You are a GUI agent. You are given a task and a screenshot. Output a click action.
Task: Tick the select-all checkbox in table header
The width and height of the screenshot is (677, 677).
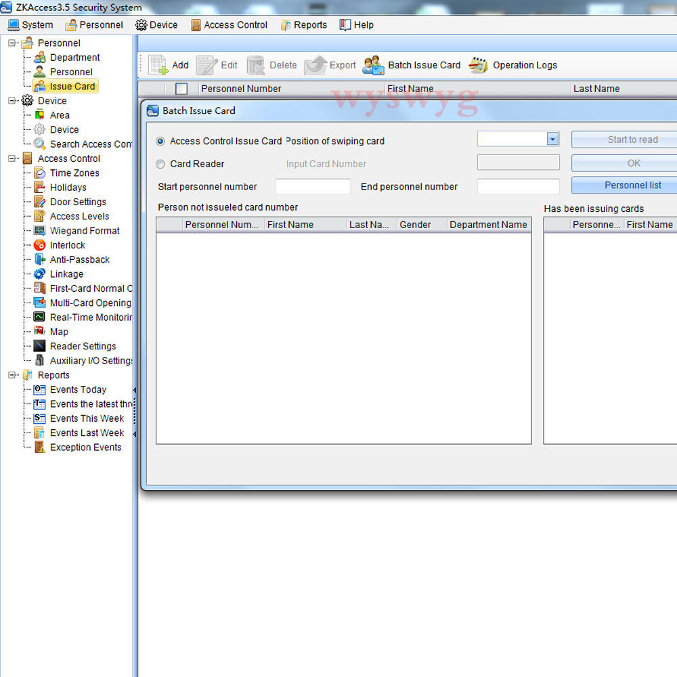(181, 89)
